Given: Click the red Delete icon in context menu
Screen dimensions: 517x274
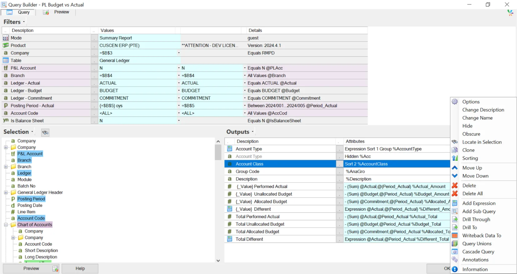Looking at the screenshot, I should pyautogui.click(x=455, y=186).
